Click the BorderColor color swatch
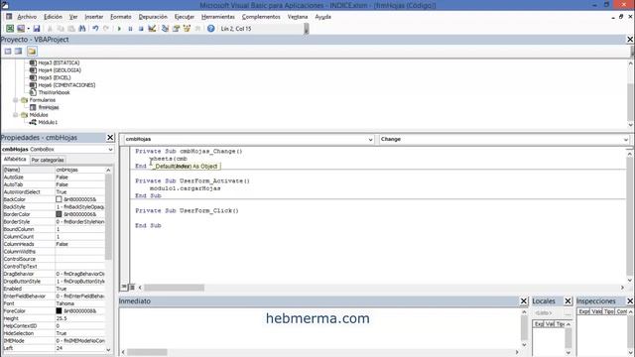This screenshot has height=357, width=635. [x=59, y=214]
